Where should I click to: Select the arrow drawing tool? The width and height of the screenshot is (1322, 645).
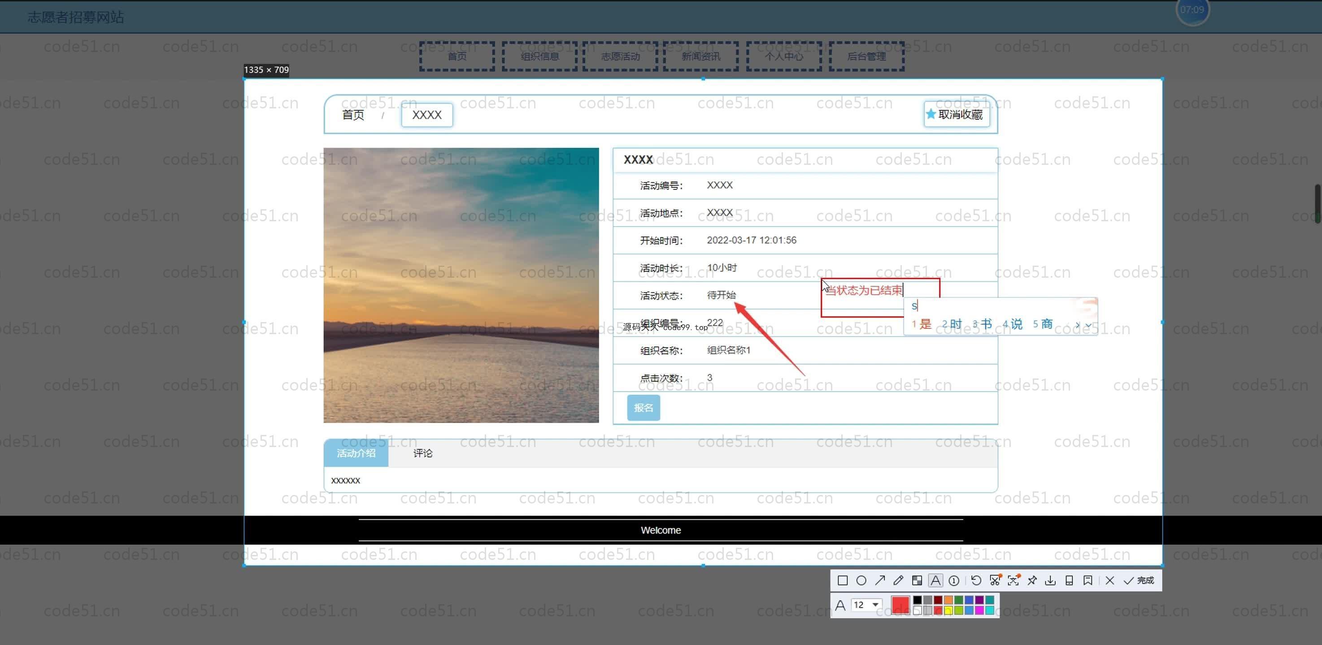(880, 580)
